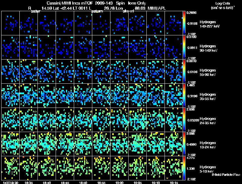242x184 pixels.
Task: Click the 'Hydrogen 55-90 keV' row label
Action: pyautogui.click(x=208, y=73)
